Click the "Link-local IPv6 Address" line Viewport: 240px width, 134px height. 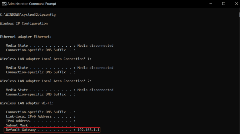pos(30,116)
